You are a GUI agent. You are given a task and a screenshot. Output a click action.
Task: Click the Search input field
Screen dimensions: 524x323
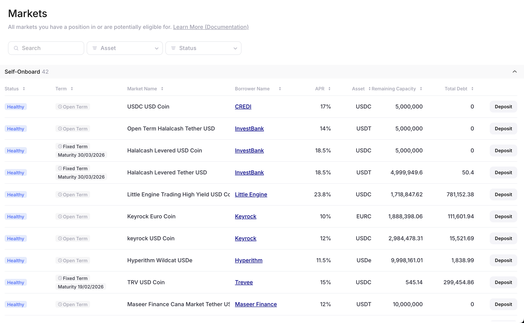46,48
